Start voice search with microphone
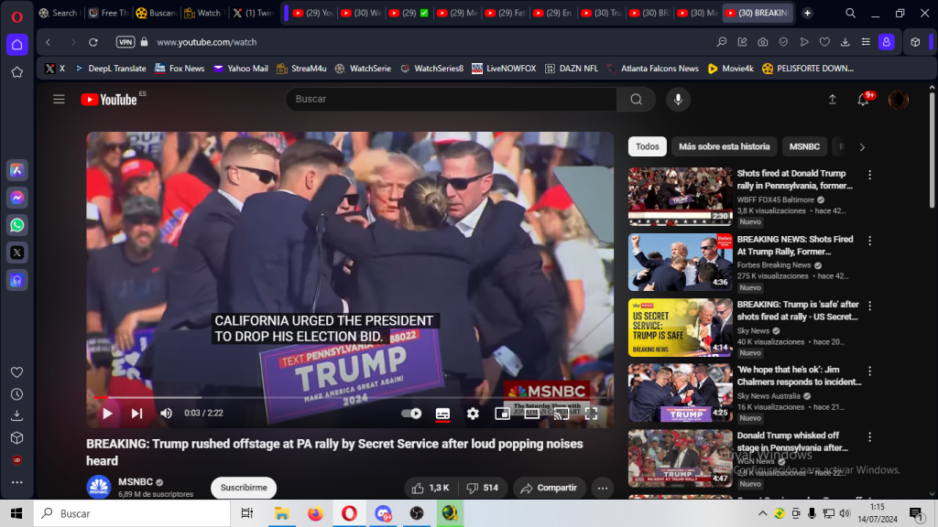 point(678,99)
